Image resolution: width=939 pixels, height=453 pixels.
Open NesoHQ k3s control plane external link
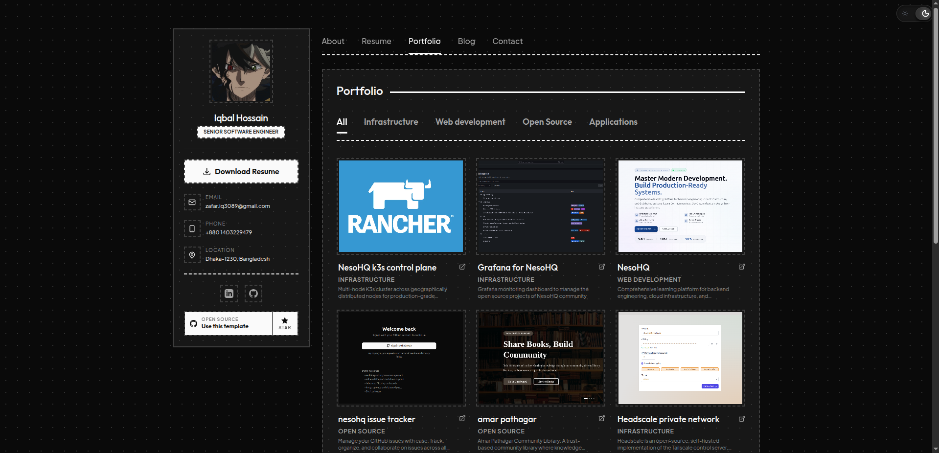click(462, 267)
